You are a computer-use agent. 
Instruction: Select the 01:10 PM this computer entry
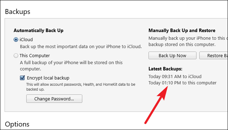[182, 83]
